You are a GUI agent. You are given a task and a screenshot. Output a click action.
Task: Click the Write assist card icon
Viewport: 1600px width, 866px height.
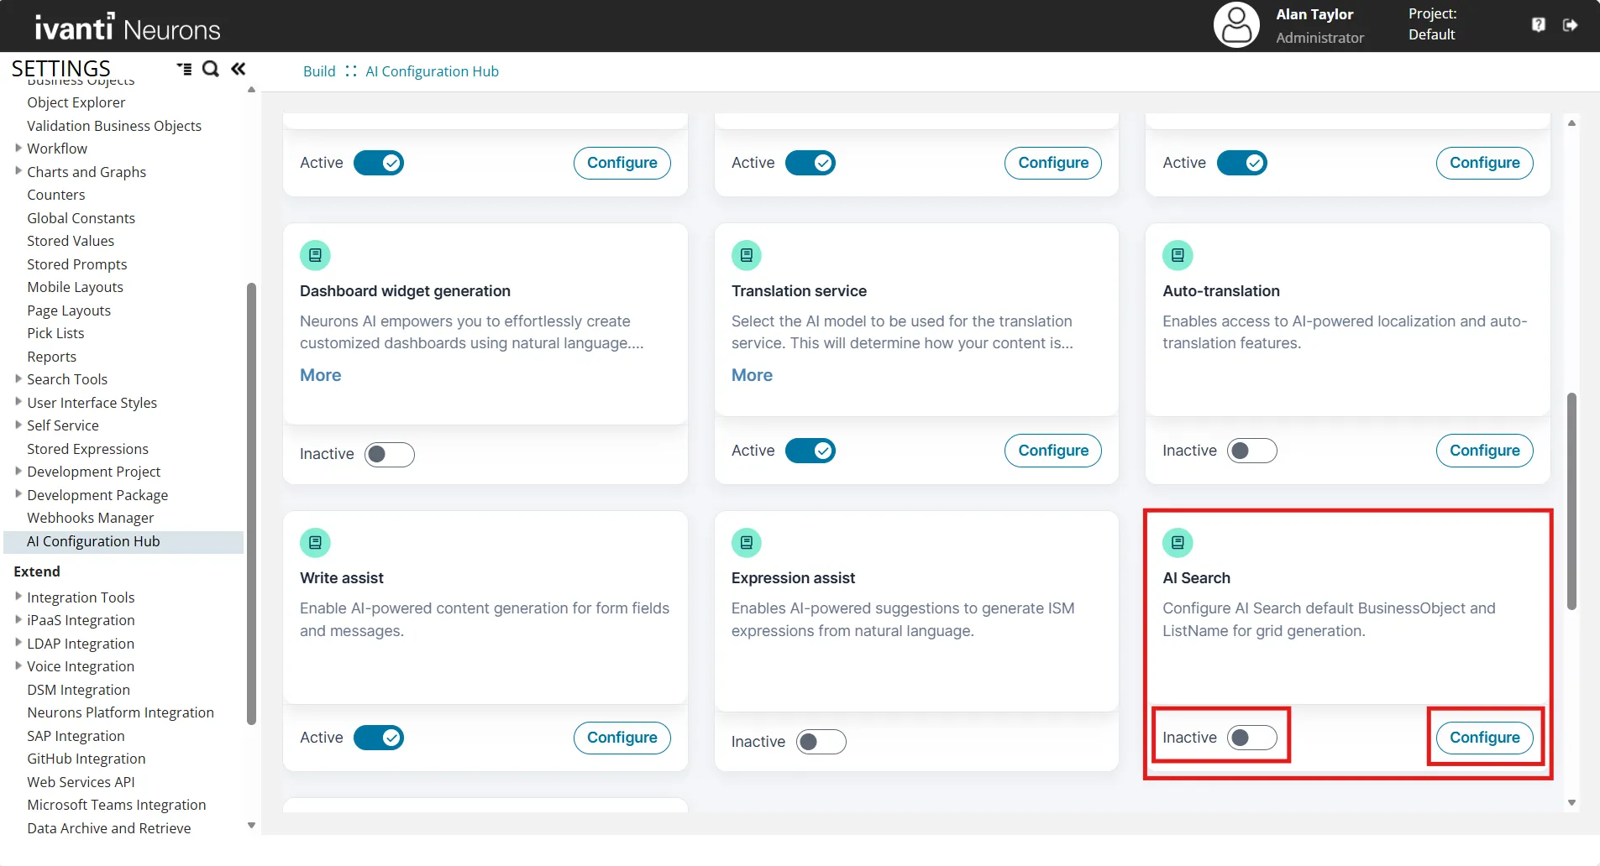tap(315, 543)
